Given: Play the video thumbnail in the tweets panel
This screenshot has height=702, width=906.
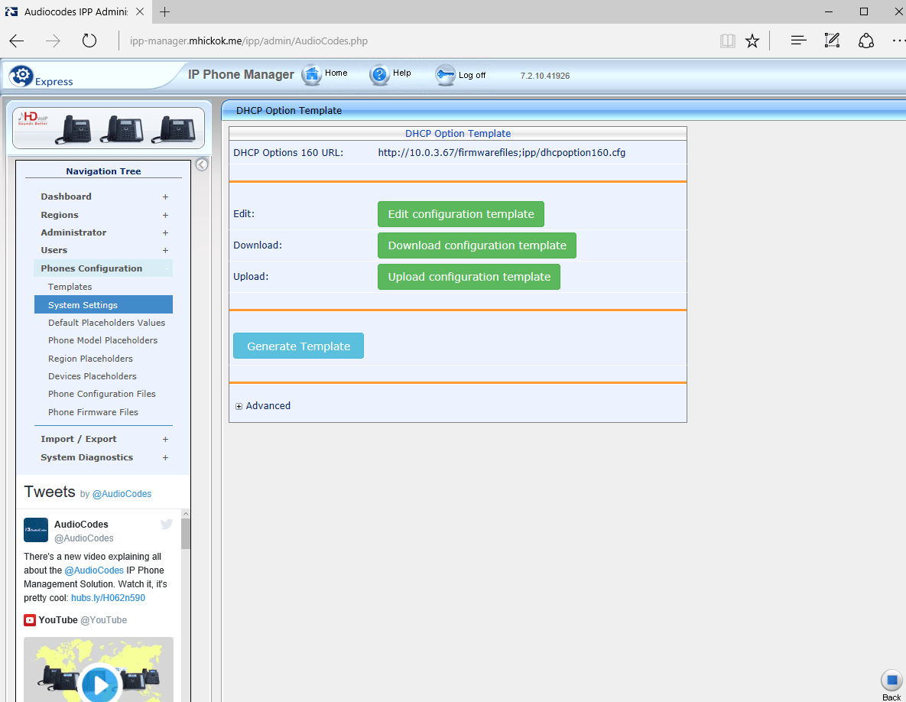Looking at the screenshot, I should pos(99,684).
